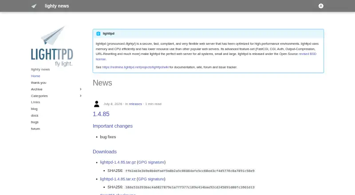This screenshot has width=355, height=195.
Task: Open the revised BSD license link
Action: click(x=308, y=54)
